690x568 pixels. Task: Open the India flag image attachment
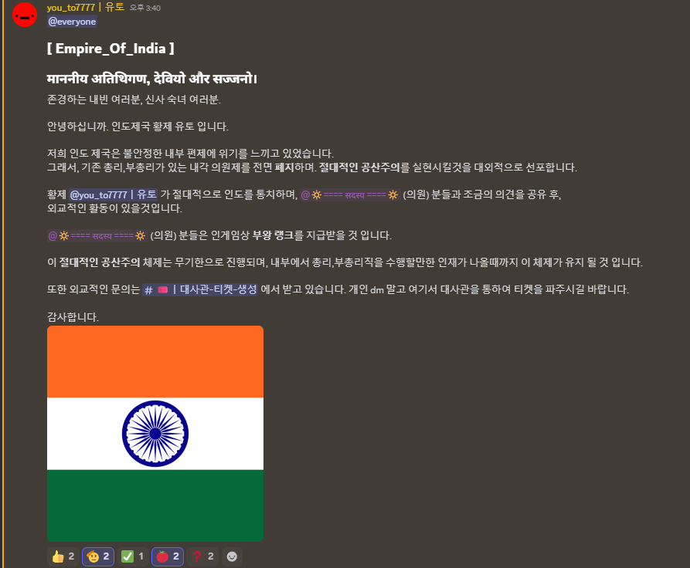click(x=155, y=434)
